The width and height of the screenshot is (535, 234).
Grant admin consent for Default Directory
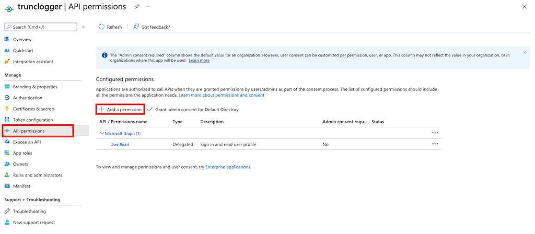pos(193,110)
